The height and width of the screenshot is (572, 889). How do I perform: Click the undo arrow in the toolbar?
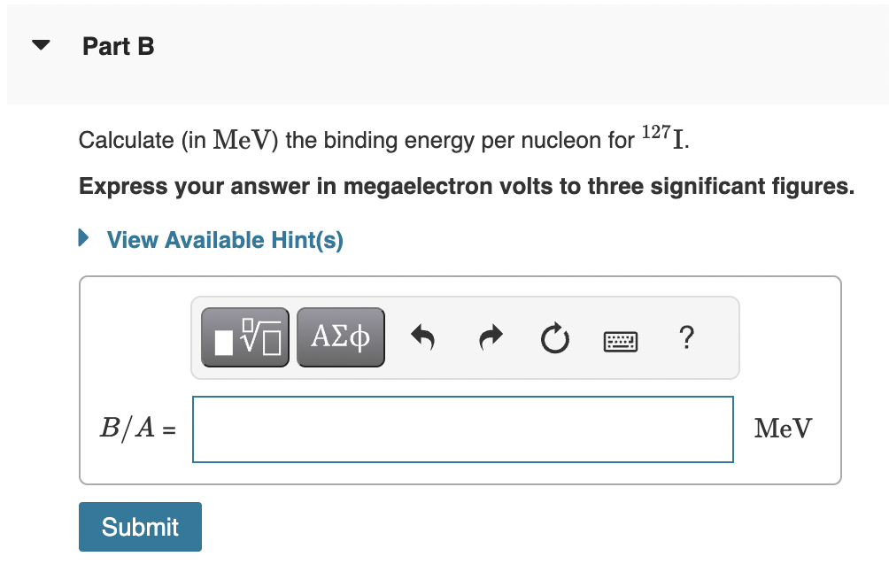(x=422, y=336)
